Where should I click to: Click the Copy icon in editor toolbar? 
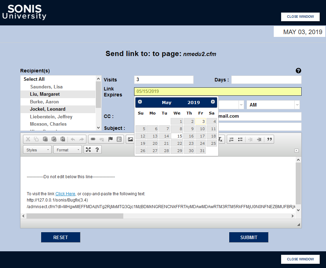(x=36, y=139)
